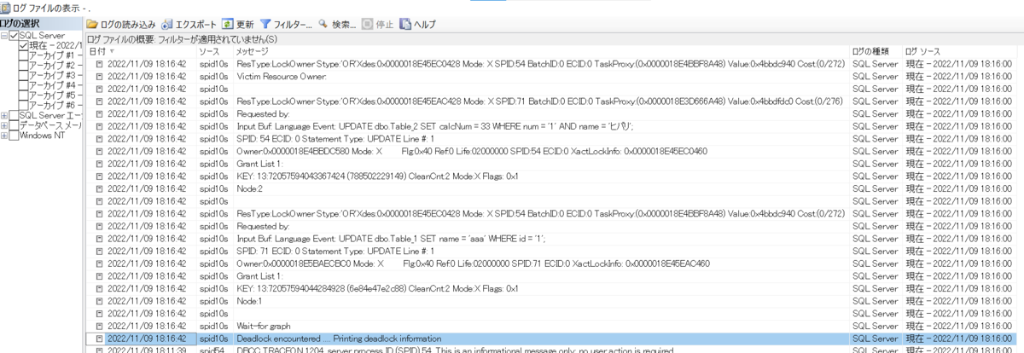This screenshot has height=353, width=1024.
Task: Click the row icon for 'Node:2'
Action: (x=99, y=189)
